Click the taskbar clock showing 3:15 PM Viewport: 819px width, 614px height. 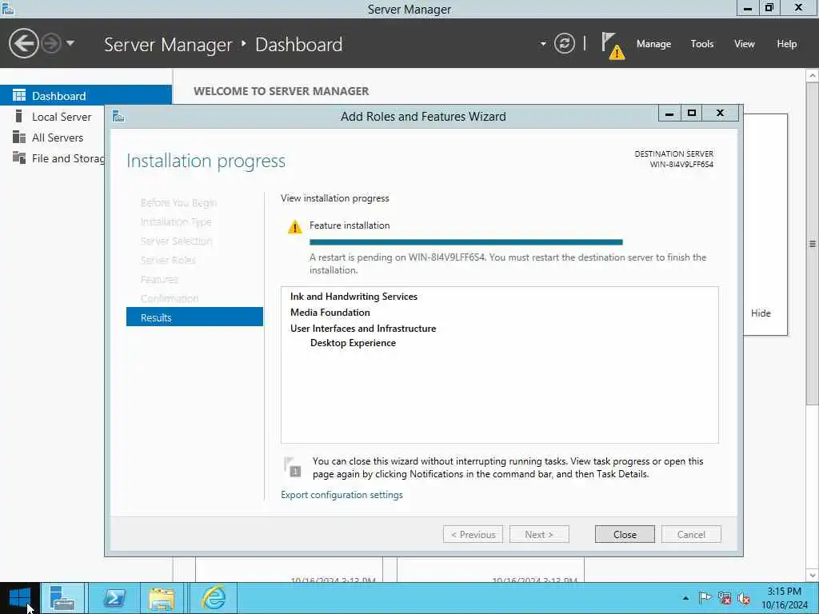(784, 598)
